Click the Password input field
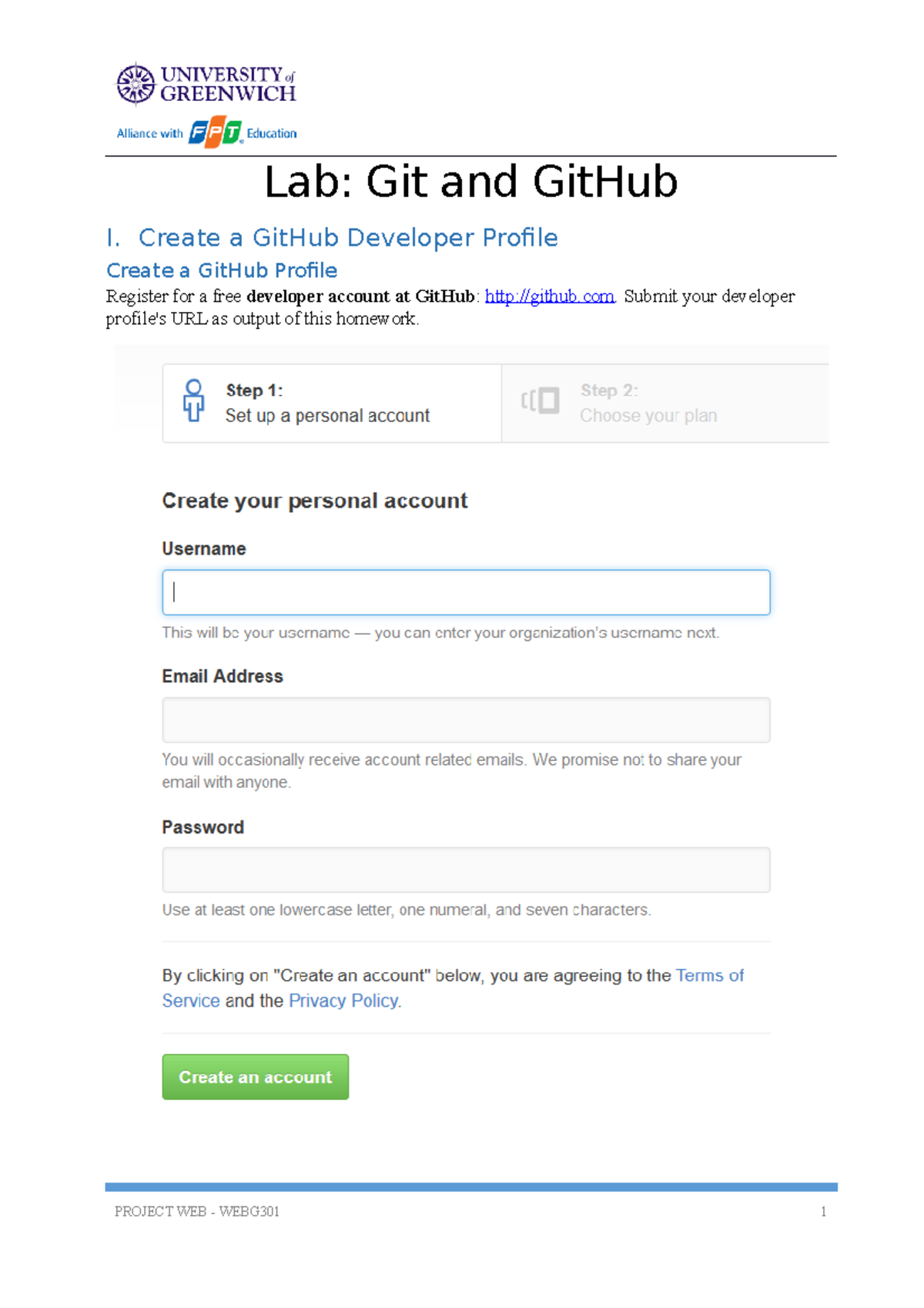Screen dimensions: 924x1308 point(466,870)
